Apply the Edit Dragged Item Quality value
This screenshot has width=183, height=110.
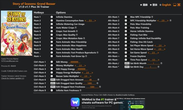53,83
